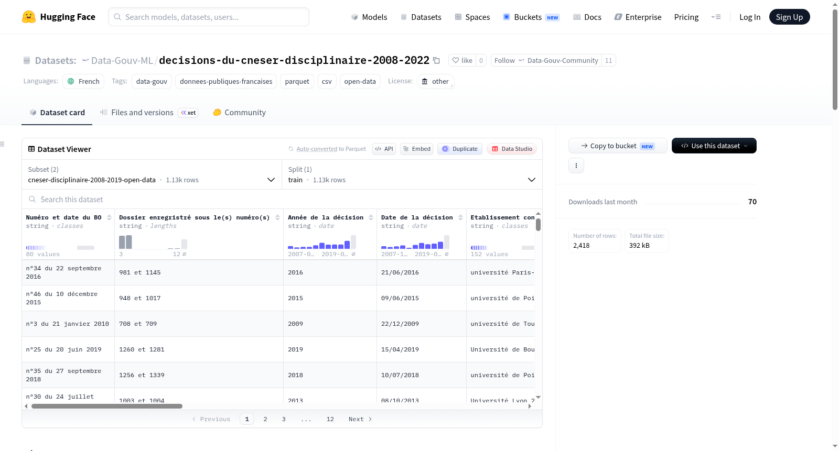Open the API button
This screenshot has width=839, height=451.
[x=384, y=149]
